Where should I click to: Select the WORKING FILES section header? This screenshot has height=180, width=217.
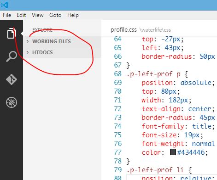pos(62,41)
